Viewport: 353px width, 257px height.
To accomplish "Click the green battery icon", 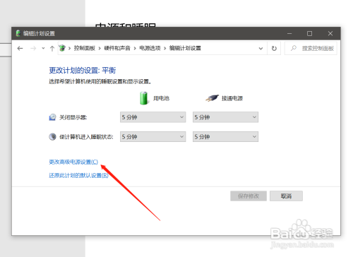I will tap(143, 98).
